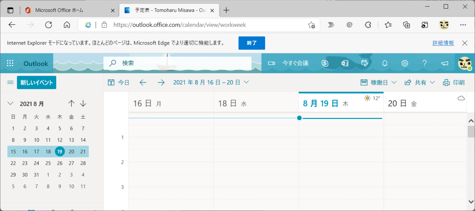Select 8月19日 木 column header
The height and width of the screenshot is (211, 475).
(341, 103)
